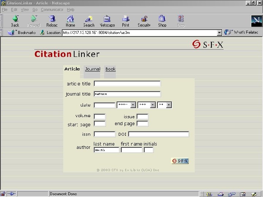
Task: Click the Netscape N logo
Action: coord(256,21)
